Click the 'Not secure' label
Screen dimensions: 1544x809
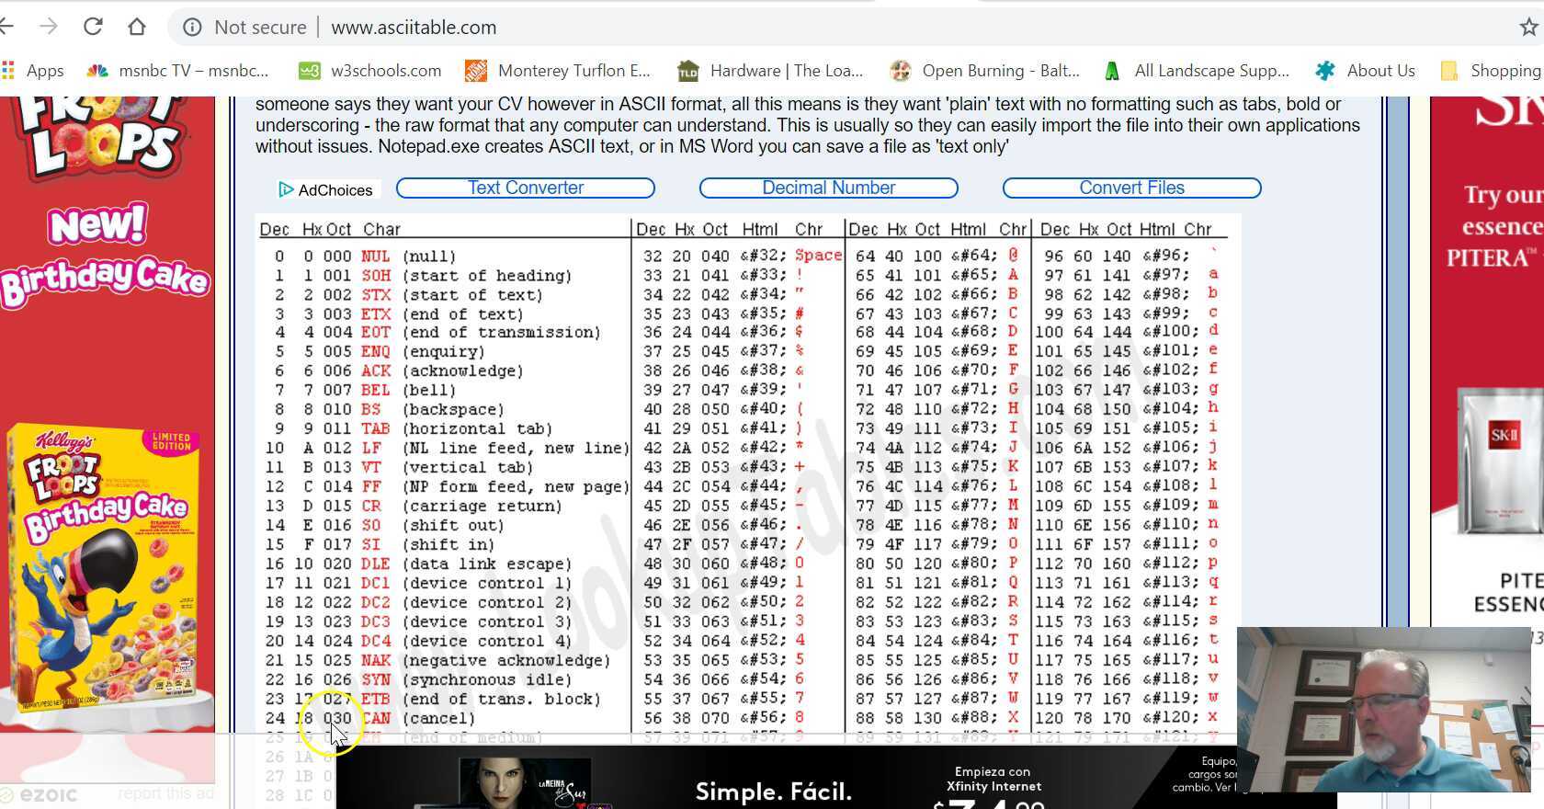[260, 28]
